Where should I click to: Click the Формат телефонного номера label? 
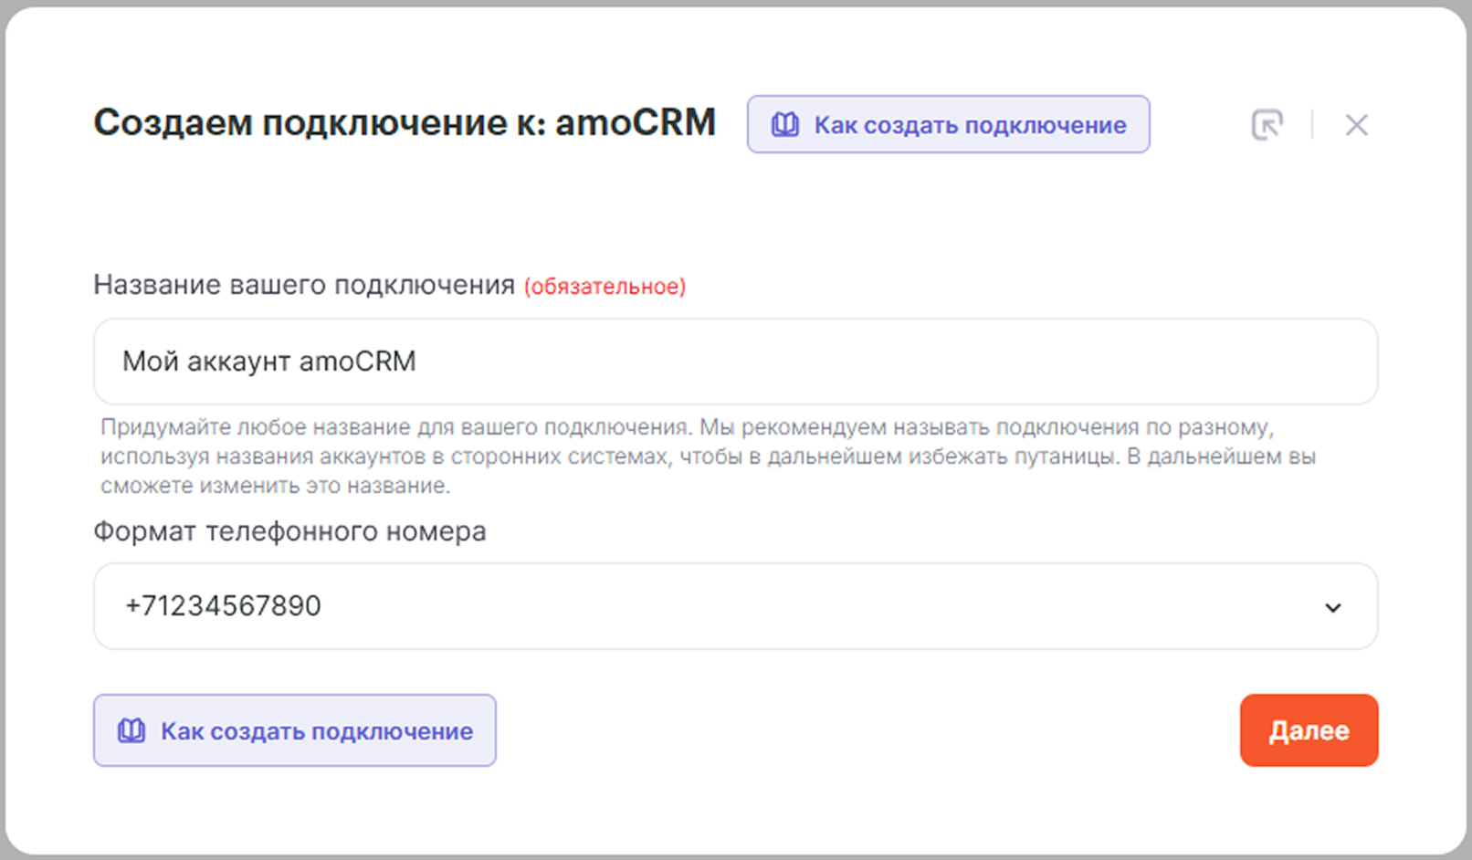(289, 531)
